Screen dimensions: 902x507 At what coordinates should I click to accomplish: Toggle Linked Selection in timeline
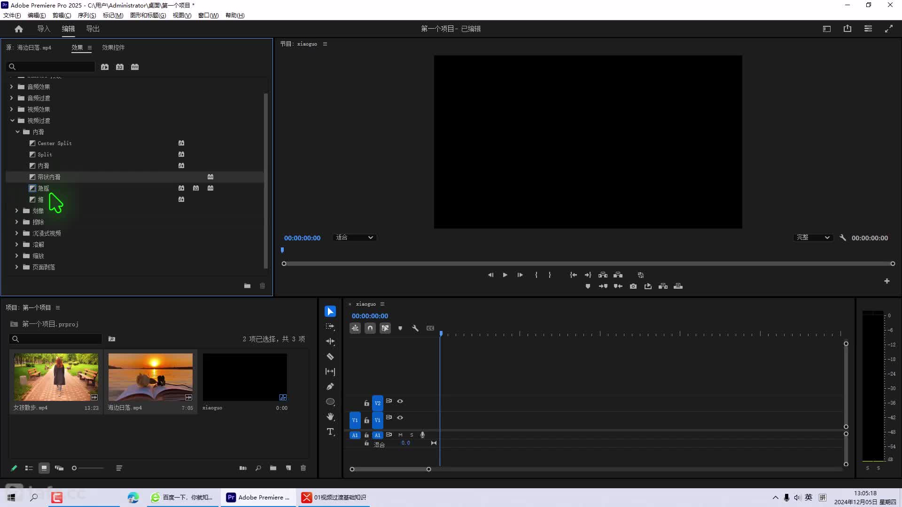tap(385, 329)
